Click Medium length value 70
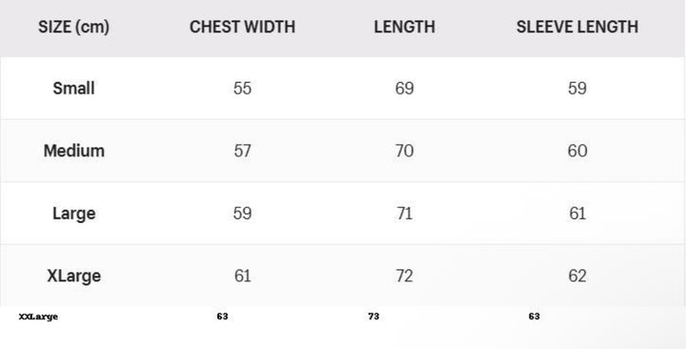Image resolution: width=686 pixels, height=349 pixels. point(404,151)
